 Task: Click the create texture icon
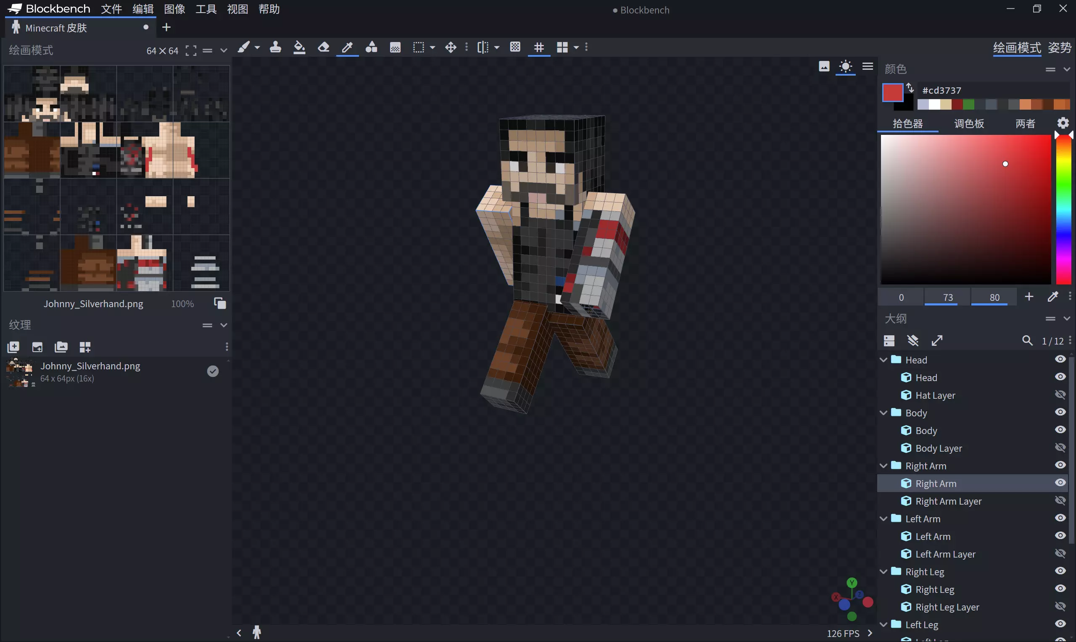(13, 347)
